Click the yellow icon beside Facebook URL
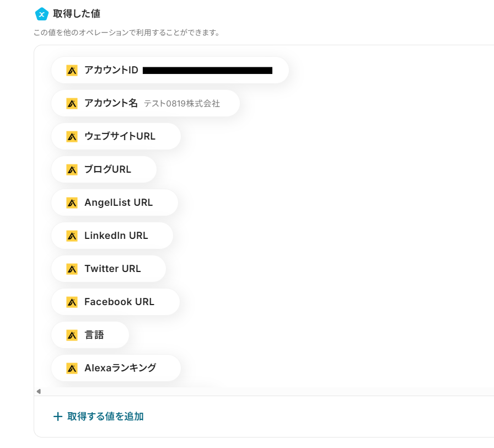494x448 pixels. (x=72, y=302)
